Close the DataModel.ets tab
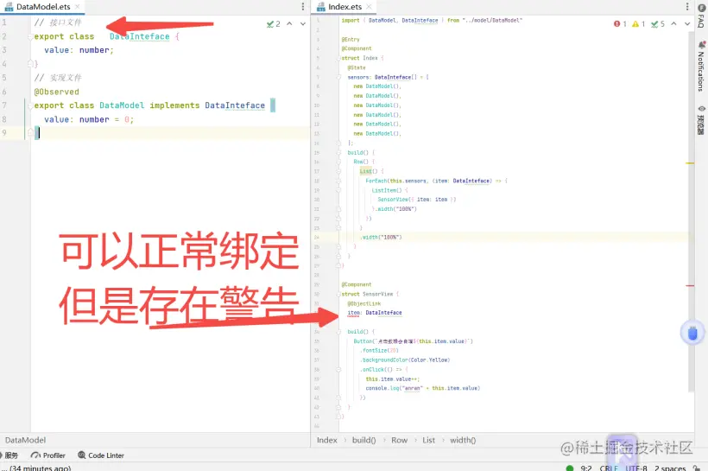The width and height of the screenshot is (708, 471). (x=78, y=7)
